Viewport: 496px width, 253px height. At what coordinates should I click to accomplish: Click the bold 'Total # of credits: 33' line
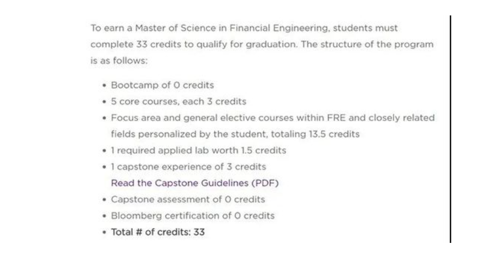click(157, 232)
